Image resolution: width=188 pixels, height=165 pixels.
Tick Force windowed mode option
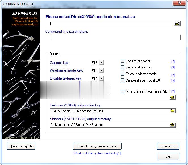tap(122, 74)
